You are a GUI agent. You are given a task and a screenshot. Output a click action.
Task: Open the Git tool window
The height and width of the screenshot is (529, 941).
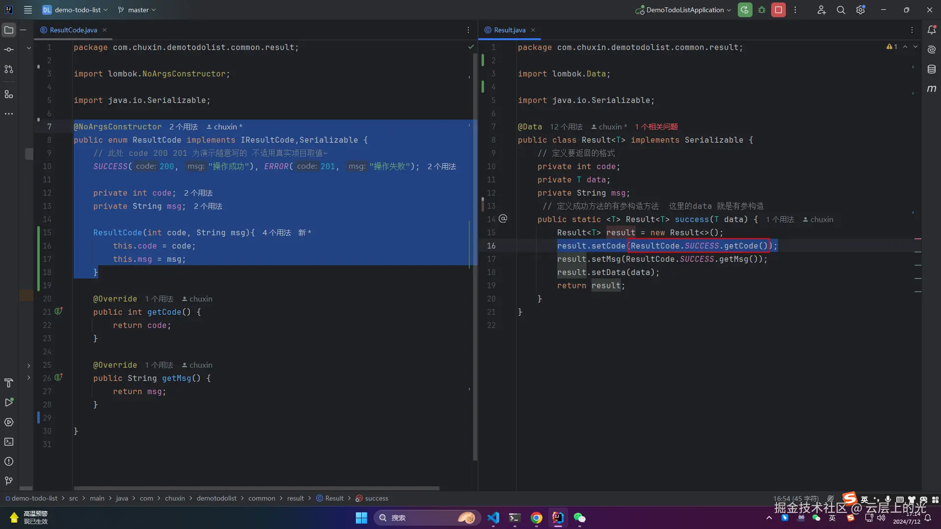click(x=9, y=481)
